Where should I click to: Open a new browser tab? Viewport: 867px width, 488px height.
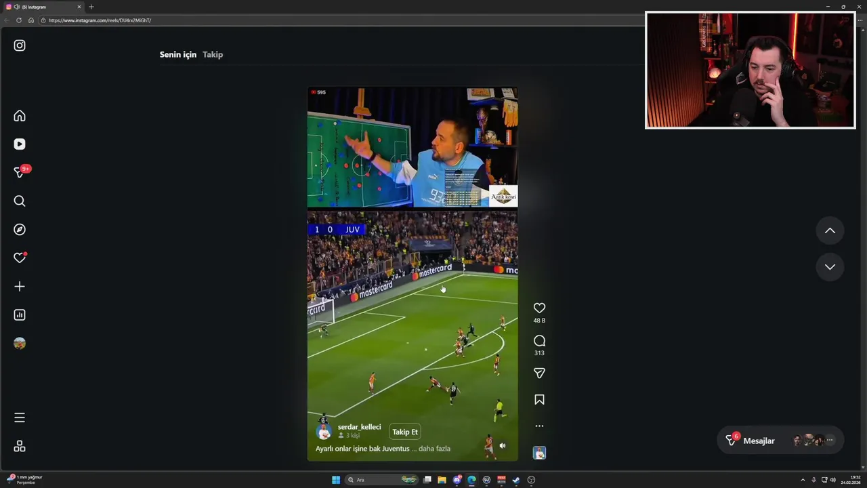[x=91, y=7]
